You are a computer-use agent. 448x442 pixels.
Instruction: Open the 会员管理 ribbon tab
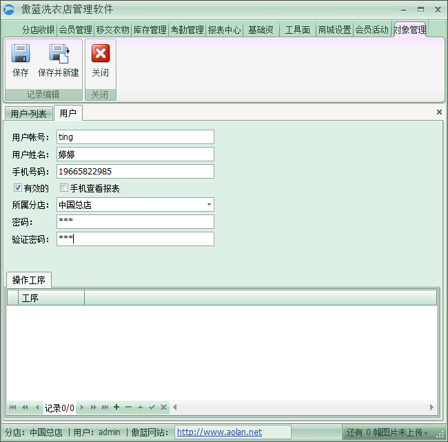coord(75,30)
